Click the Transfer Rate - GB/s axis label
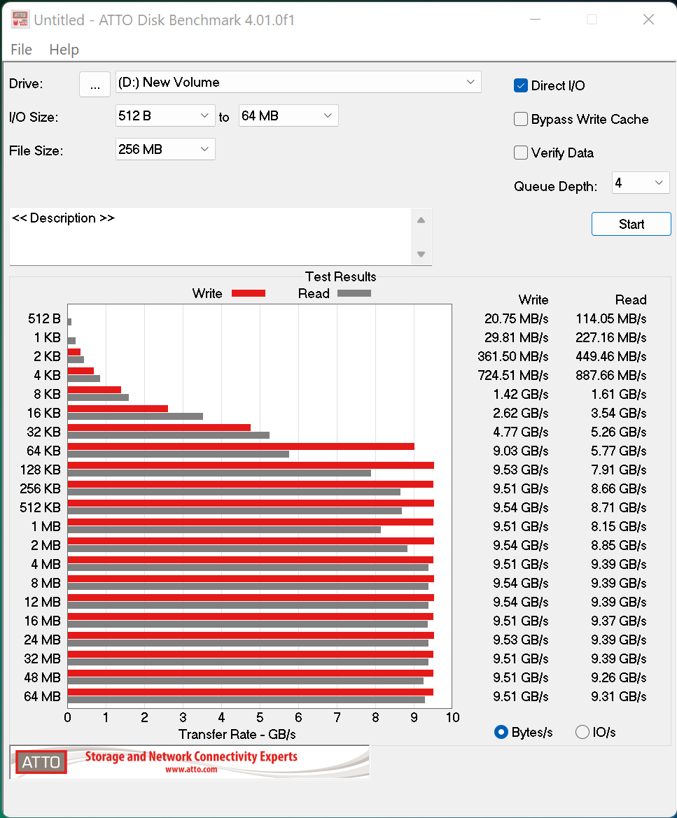 [237, 735]
